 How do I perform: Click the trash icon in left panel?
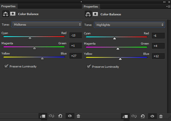tap(78, 116)
